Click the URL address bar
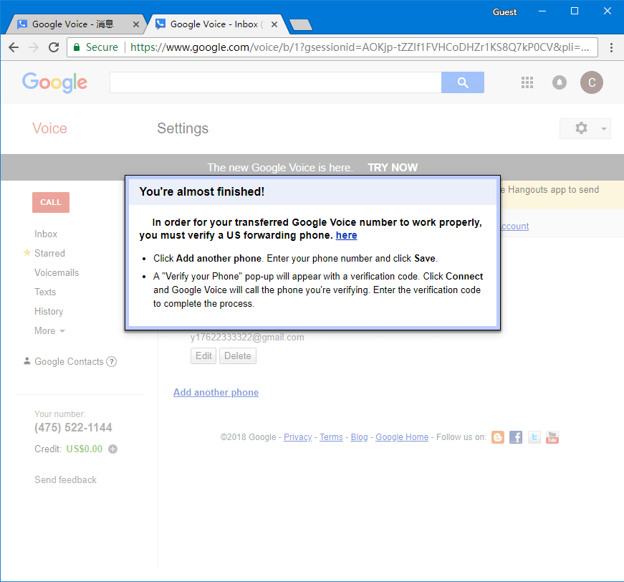 point(332,47)
